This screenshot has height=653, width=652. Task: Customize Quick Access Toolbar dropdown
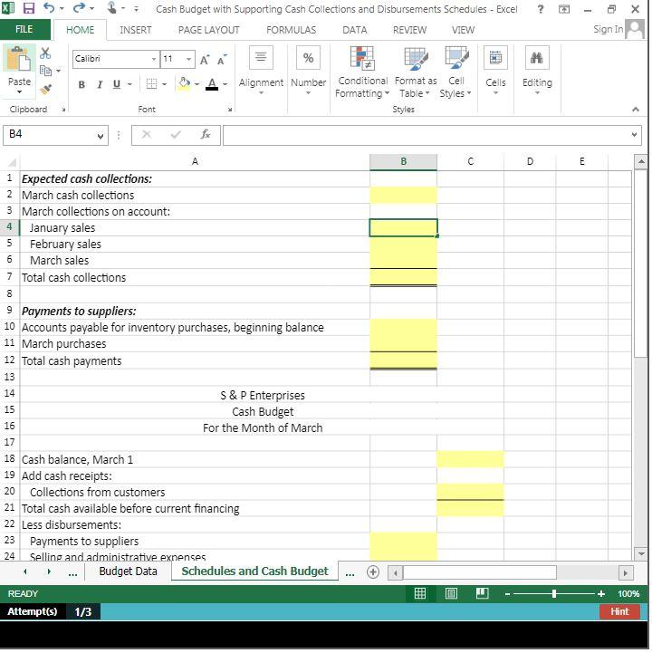coord(136,9)
